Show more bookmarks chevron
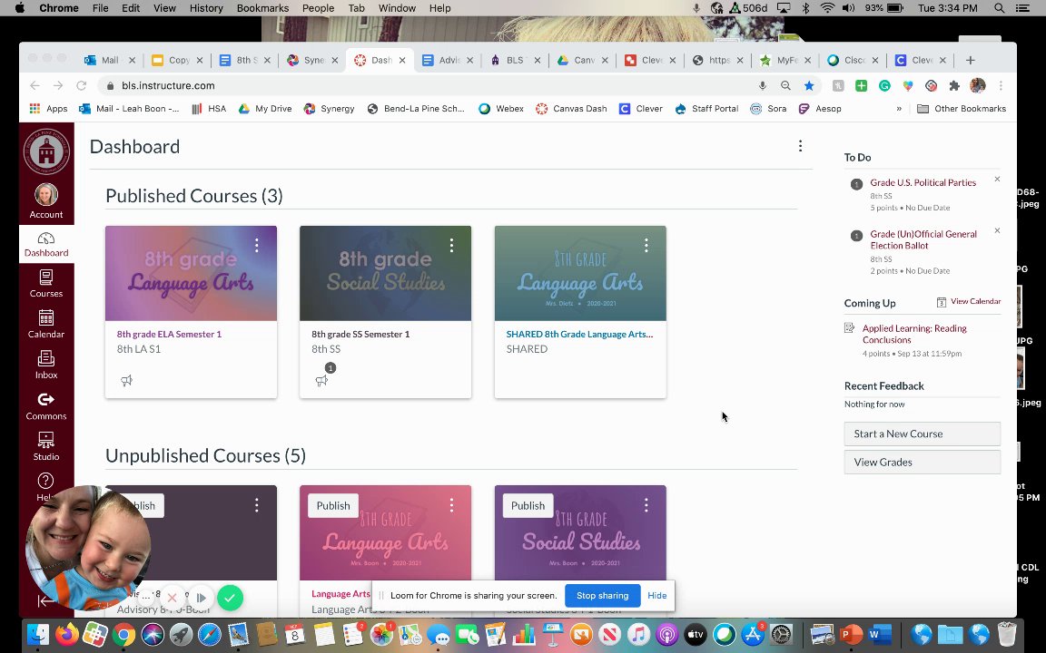 click(899, 109)
